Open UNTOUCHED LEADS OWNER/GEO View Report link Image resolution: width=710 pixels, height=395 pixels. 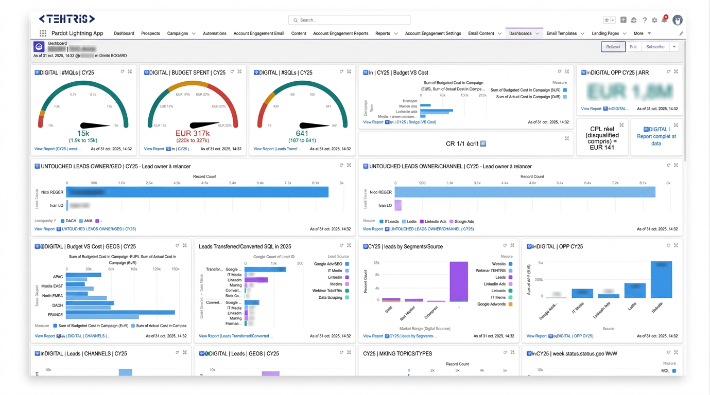[x=85, y=229]
